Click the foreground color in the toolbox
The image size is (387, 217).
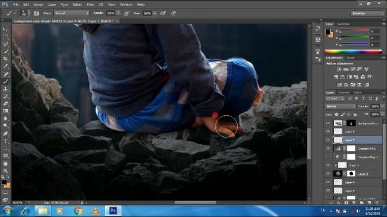coord(4,182)
